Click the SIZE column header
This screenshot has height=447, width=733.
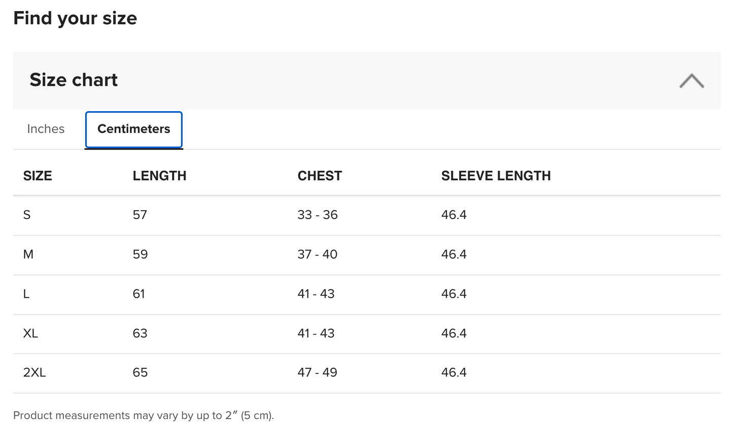click(x=38, y=176)
